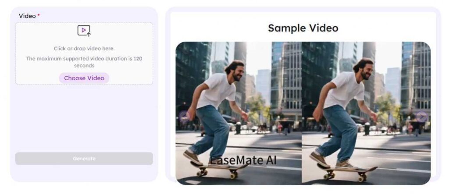
Task: Click the 'Click or drop video here' text
Action: (x=84, y=49)
